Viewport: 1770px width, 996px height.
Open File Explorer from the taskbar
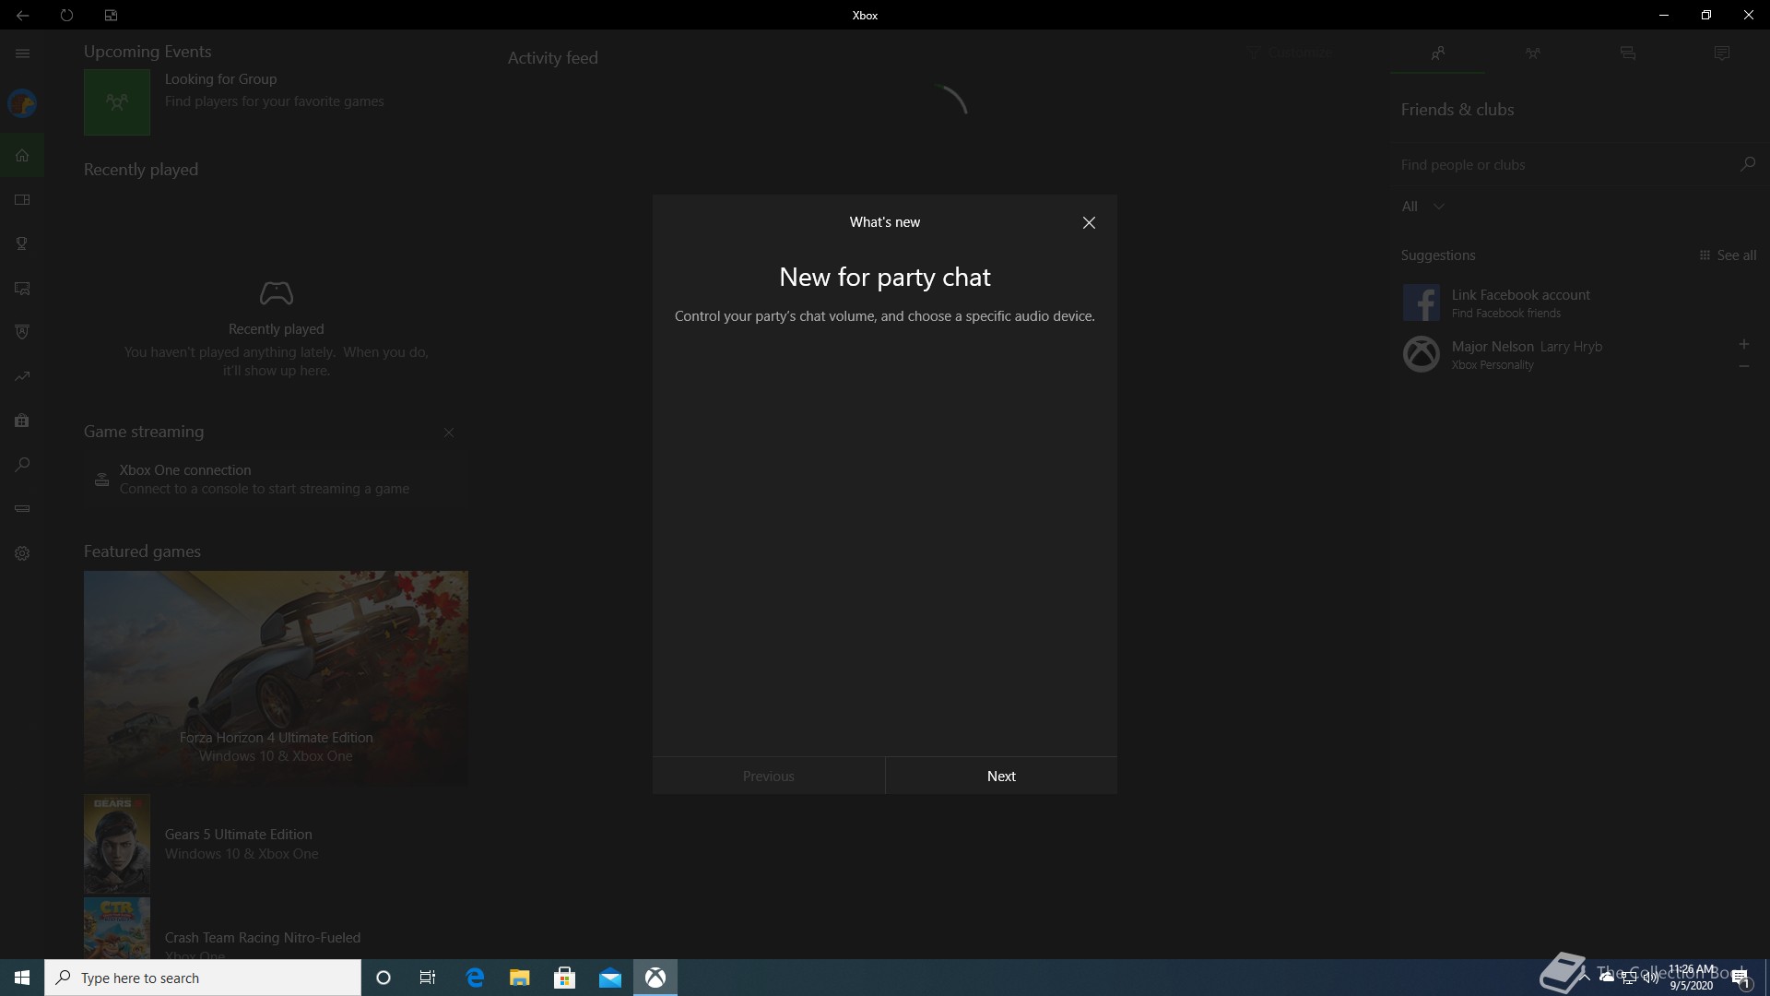pos(520,978)
